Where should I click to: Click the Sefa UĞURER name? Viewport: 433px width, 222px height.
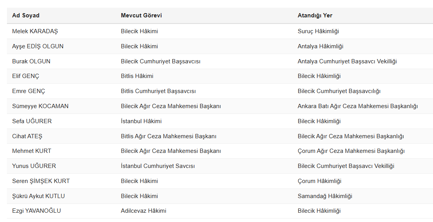click(32, 121)
